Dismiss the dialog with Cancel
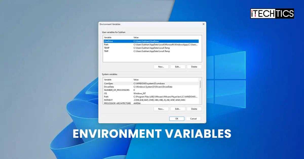 (193, 119)
